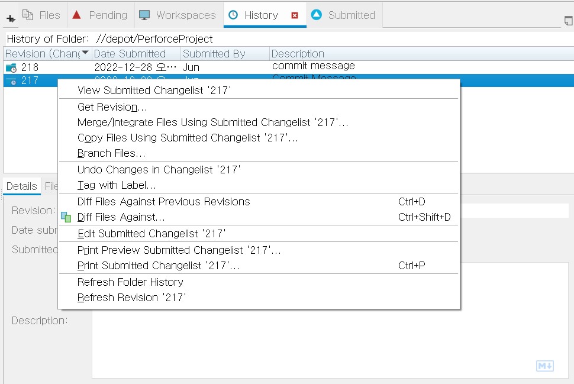This screenshot has width=574, height=384.
Task: Close the History tab with red X
Action: (x=295, y=16)
